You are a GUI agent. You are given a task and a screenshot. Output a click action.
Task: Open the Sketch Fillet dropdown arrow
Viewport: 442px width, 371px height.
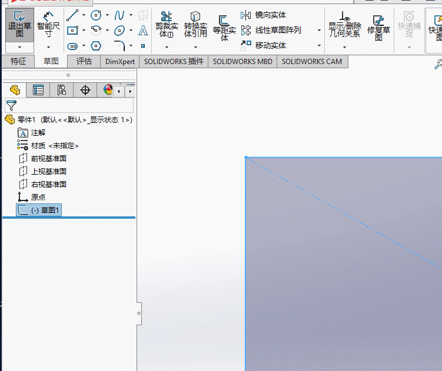[x=131, y=45]
